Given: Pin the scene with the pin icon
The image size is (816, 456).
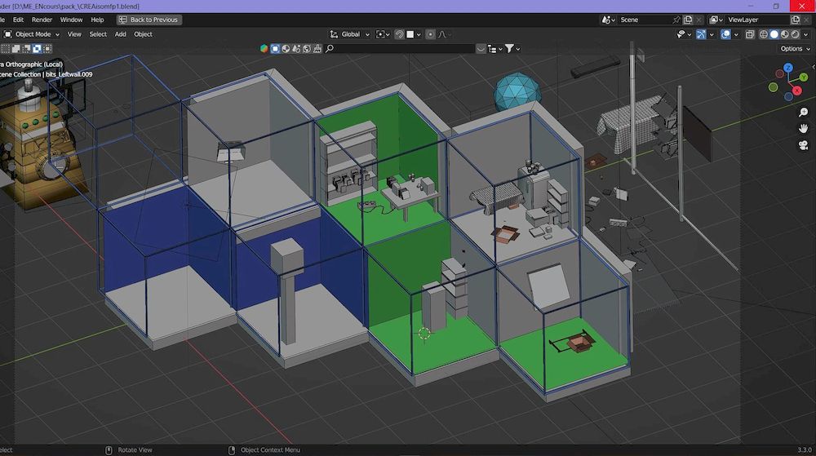Looking at the screenshot, I should (676, 20).
